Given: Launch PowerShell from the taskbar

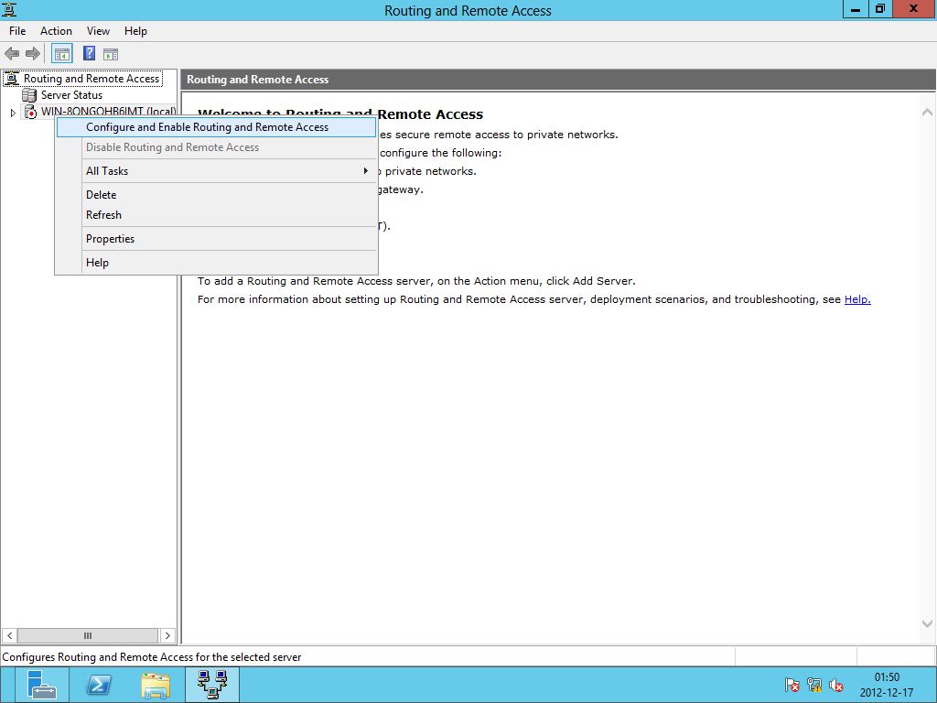Looking at the screenshot, I should 99,685.
